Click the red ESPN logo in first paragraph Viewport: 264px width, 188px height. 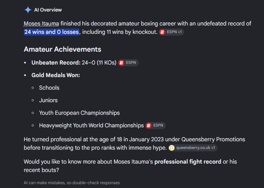click(162, 32)
